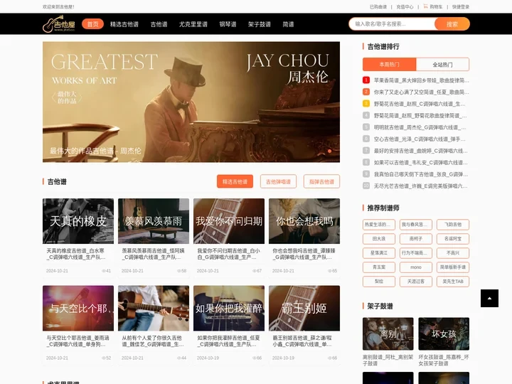Open the 羡慕风羡慕雨 tab thumbnail
The image size is (512, 384).
154,221
